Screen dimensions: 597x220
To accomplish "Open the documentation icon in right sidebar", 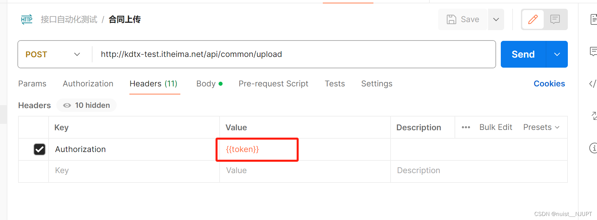I will pyautogui.click(x=593, y=19).
